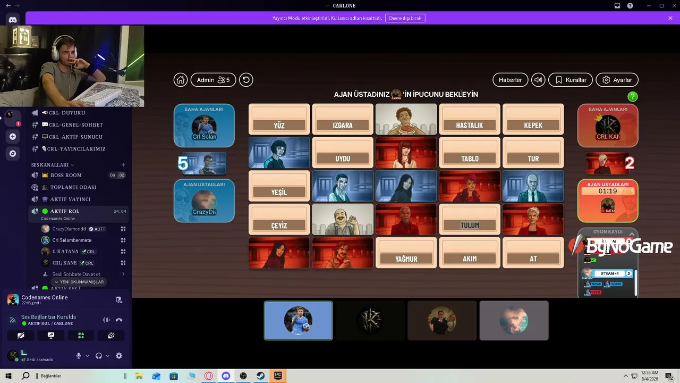Open the Codenames Online activity popout icon

[x=119, y=299]
